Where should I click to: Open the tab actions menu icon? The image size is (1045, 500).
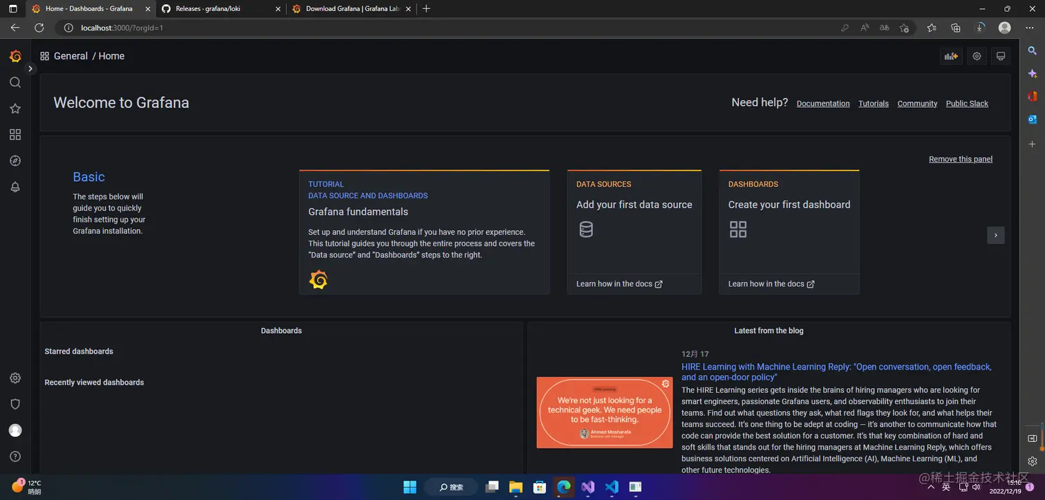[x=12, y=9]
